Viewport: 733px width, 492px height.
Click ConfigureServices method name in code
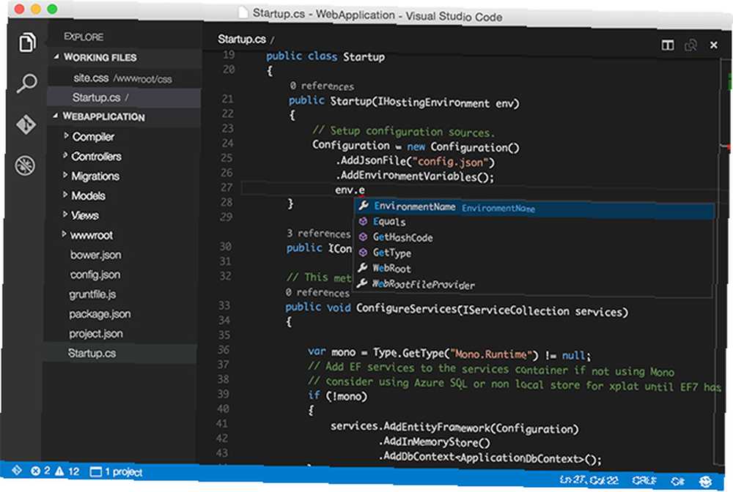tap(406, 308)
